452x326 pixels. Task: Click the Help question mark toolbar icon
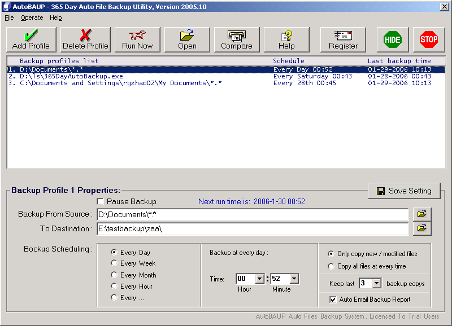pos(286,36)
